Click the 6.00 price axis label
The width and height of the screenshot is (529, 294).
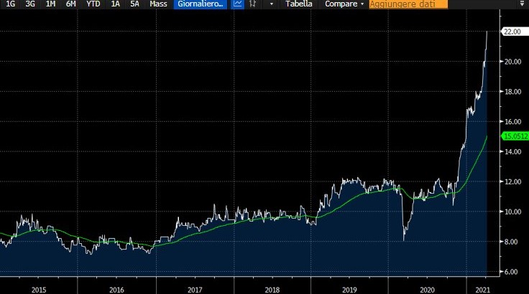(511, 272)
